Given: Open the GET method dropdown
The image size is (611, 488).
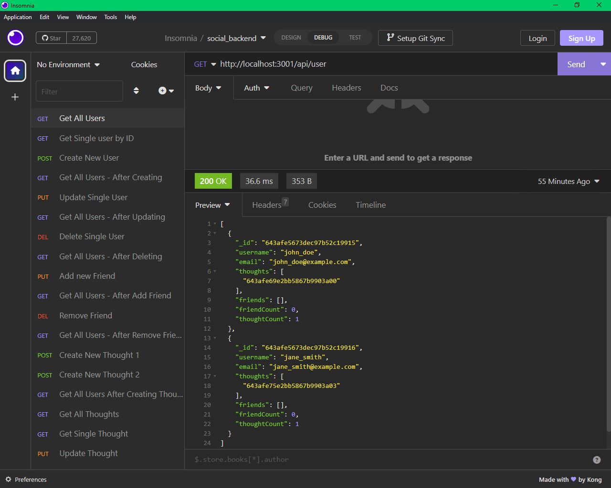Looking at the screenshot, I should click(x=205, y=64).
